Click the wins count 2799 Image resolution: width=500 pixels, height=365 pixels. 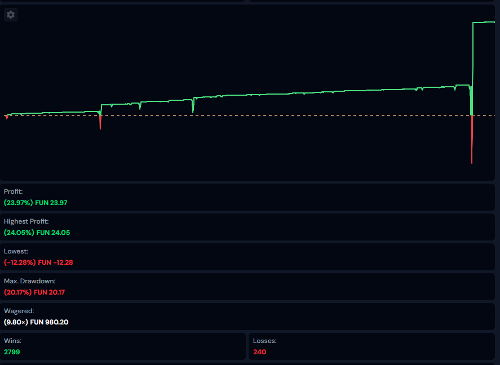pyautogui.click(x=12, y=351)
